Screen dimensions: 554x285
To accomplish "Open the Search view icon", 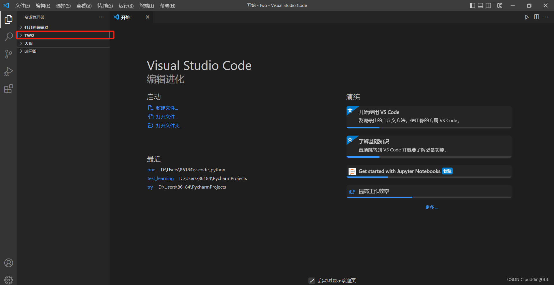I will point(9,37).
